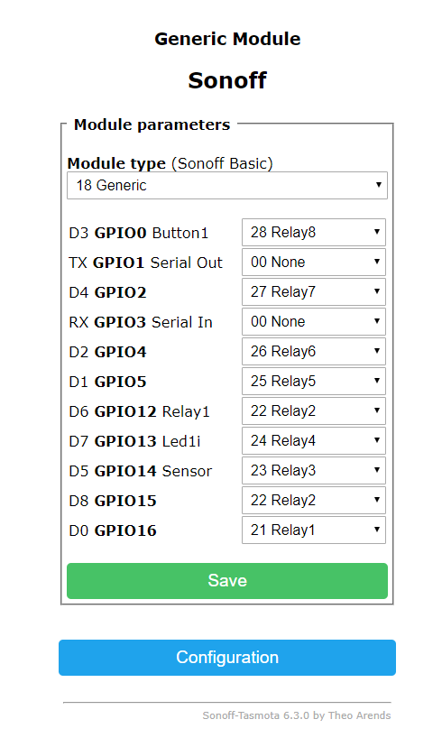Image resolution: width=442 pixels, height=747 pixels.
Task: Click the arrow beside 24 Relay4
Action: 377,440
